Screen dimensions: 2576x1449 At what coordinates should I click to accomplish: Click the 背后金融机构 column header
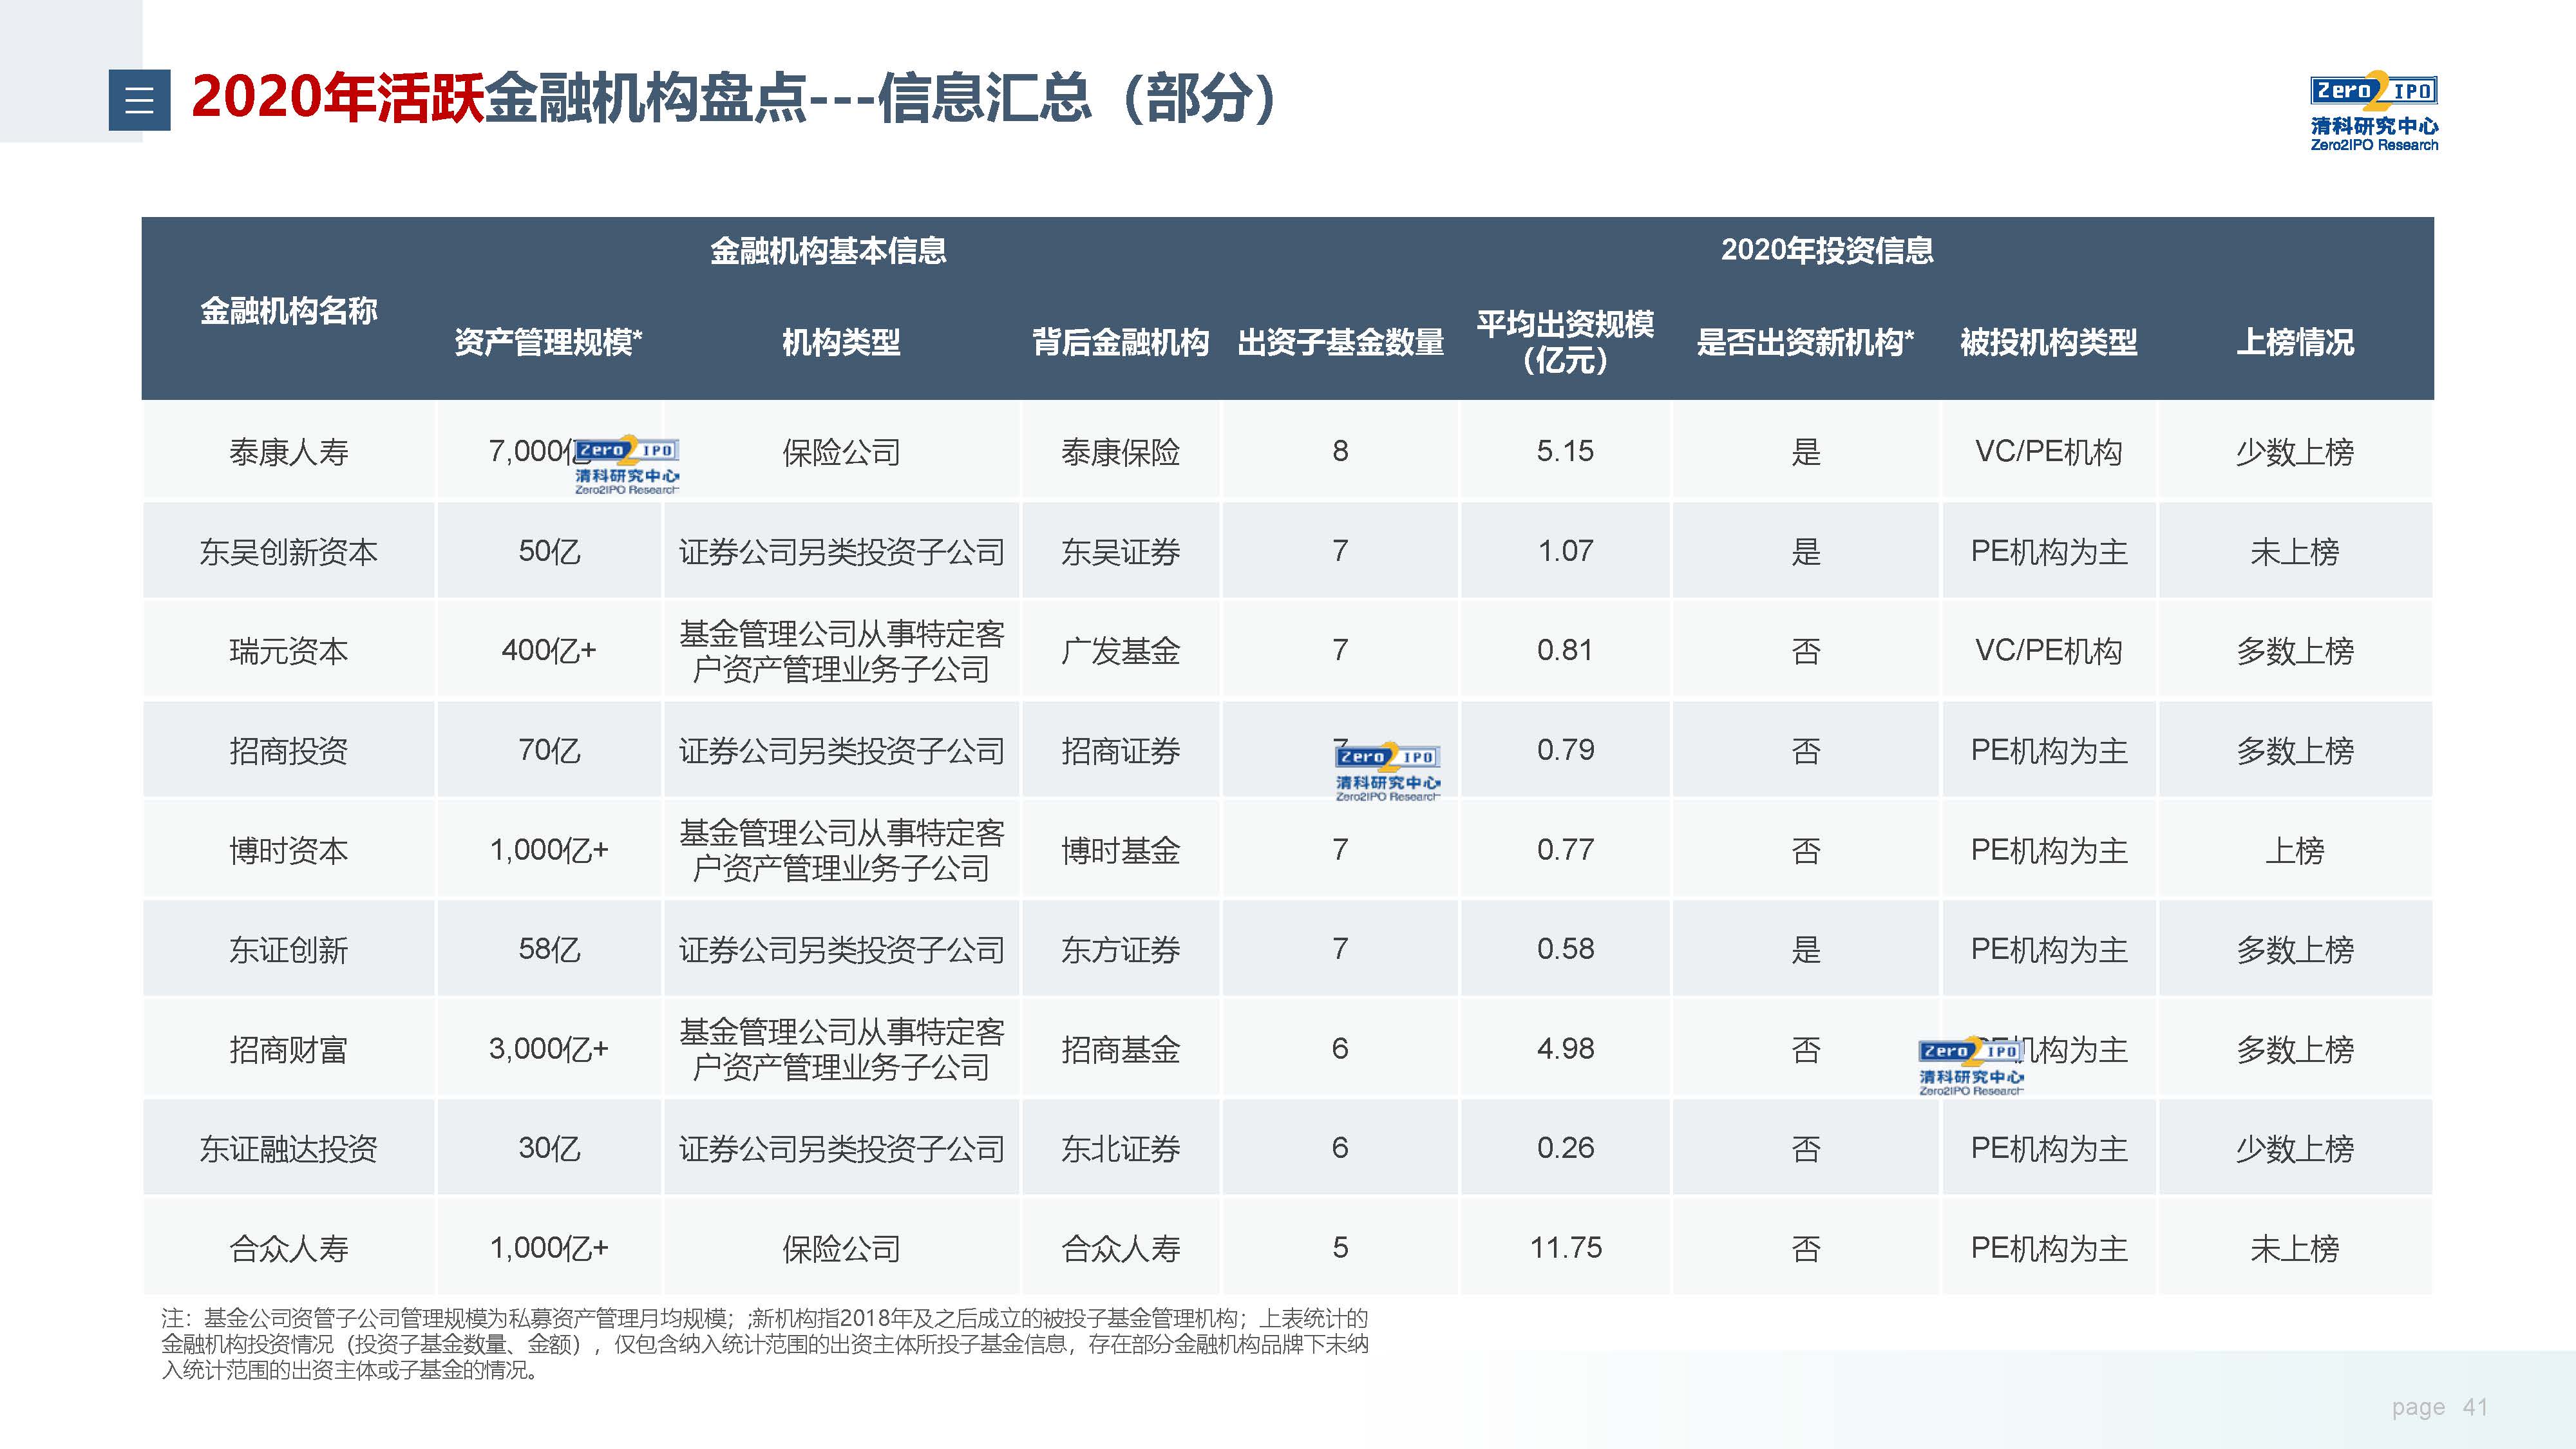tap(1120, 343)
